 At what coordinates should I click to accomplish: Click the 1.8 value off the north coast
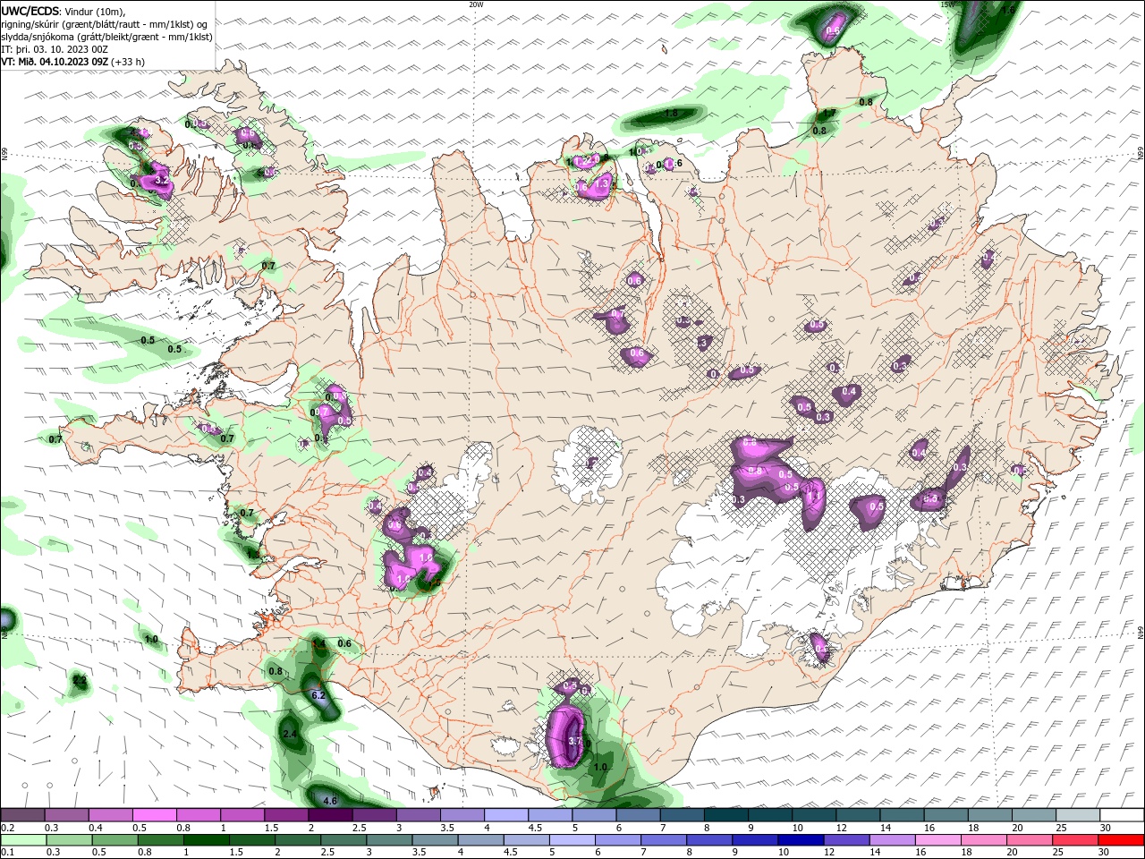point(671,114)
